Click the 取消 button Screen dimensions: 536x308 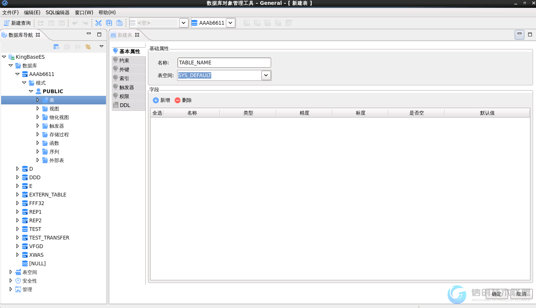(x=521, y=294)
